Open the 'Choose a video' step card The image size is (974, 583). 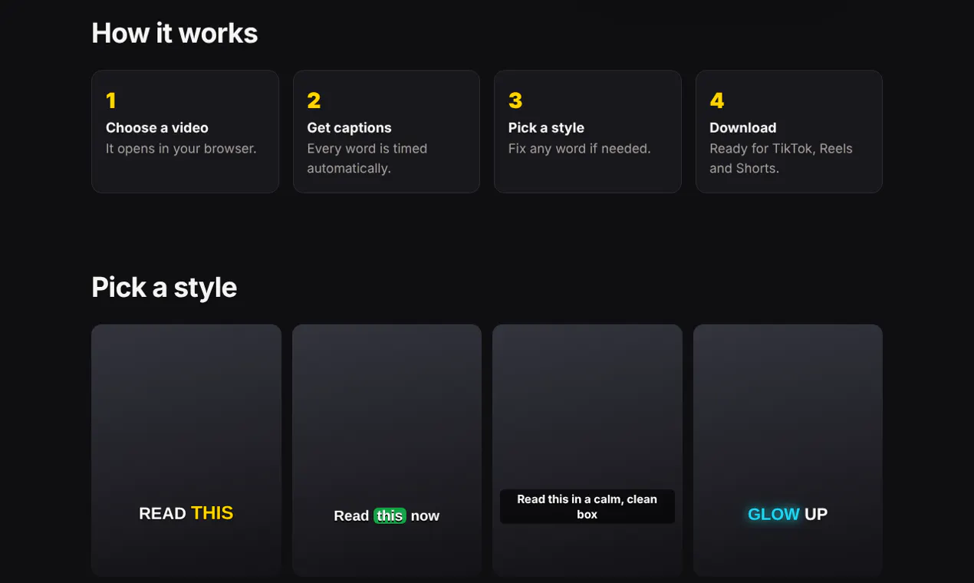[x=185, y=132]
